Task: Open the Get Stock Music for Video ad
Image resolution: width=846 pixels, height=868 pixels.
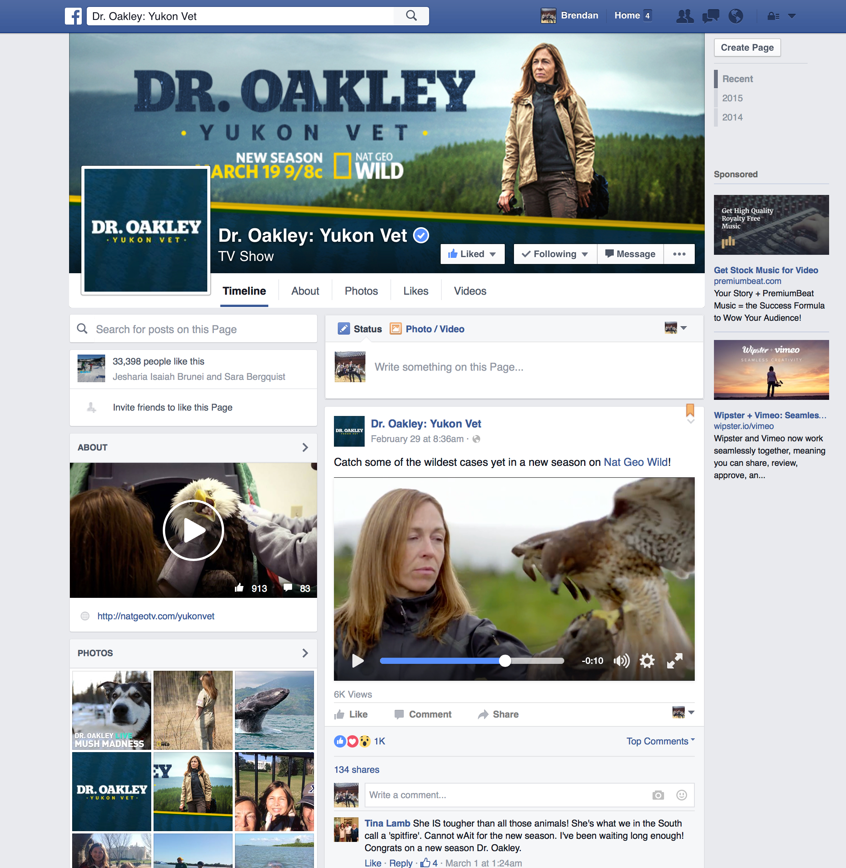Action: 765,270
